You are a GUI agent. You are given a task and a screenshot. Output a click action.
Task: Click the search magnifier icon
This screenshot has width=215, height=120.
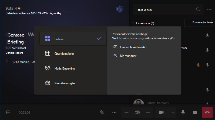coord(198,9)
